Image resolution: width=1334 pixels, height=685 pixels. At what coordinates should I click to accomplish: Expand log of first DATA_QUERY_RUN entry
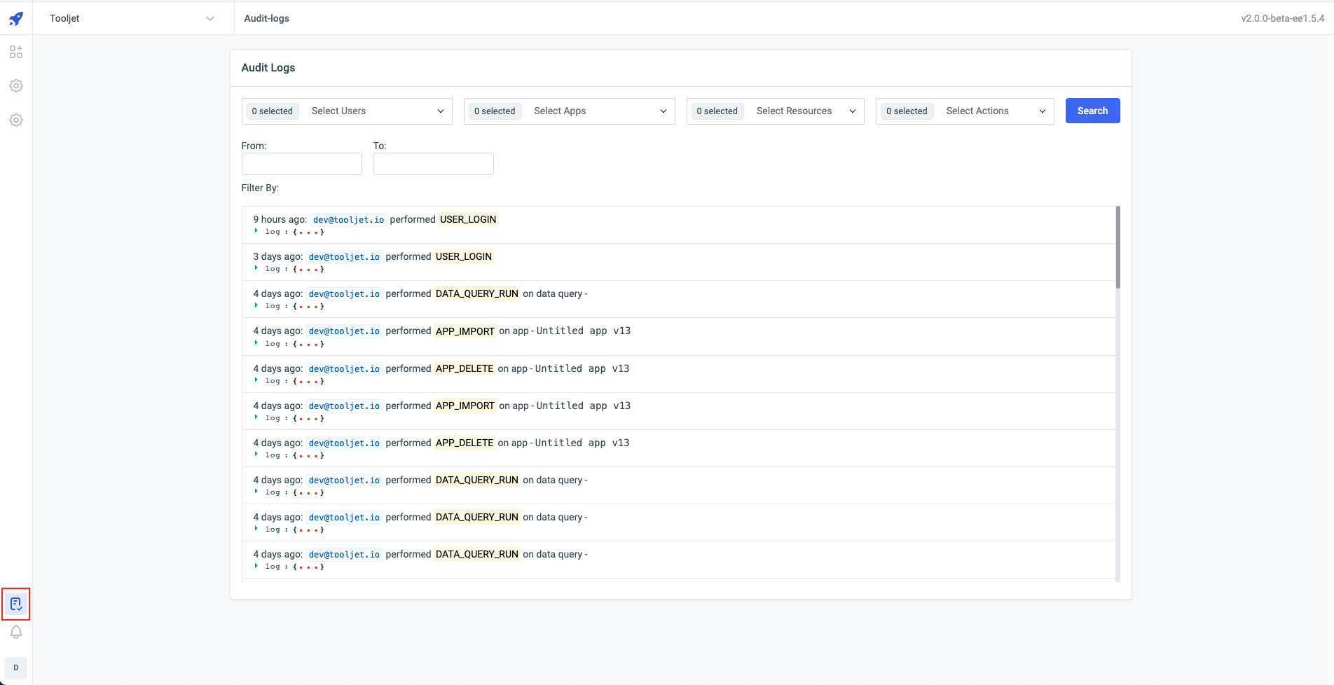(256, 305)
